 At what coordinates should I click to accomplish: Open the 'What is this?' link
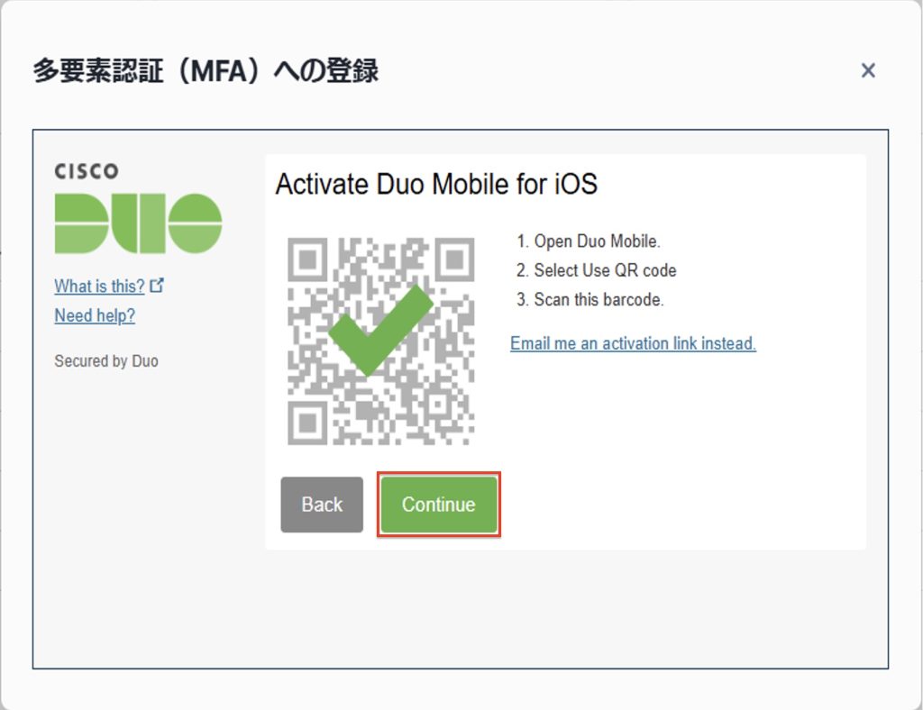(99, 286)
